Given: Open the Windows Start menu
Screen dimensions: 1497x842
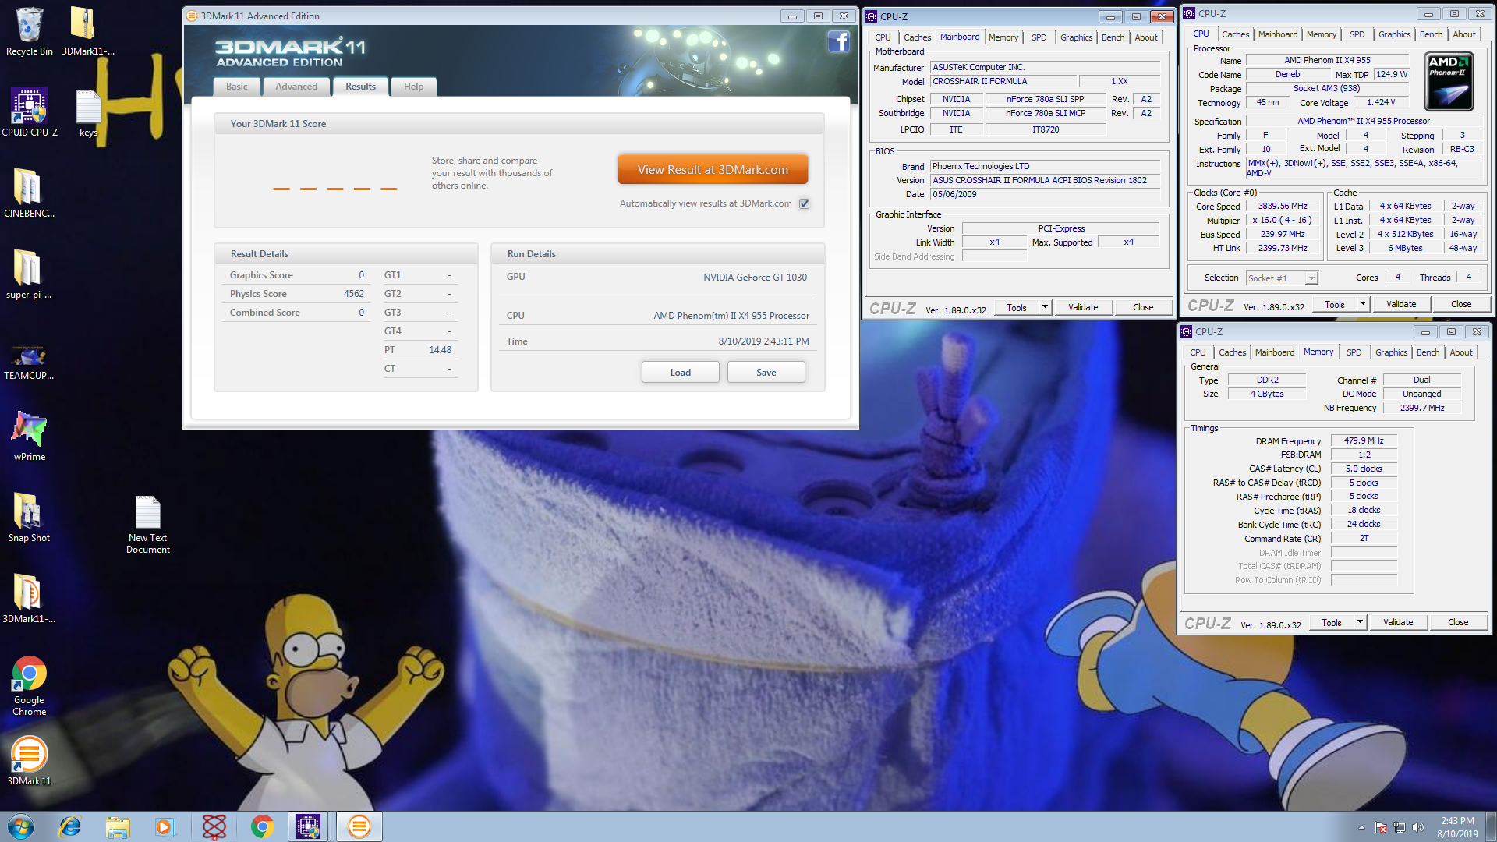Looking at the screenshot, I should tap(21, 826).
